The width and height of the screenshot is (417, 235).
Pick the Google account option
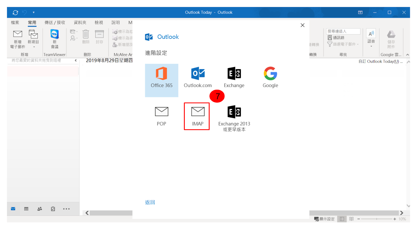270,78
